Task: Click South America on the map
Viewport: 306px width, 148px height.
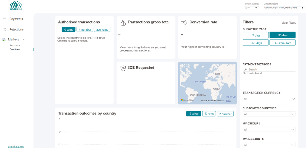Action: (197, 95)
